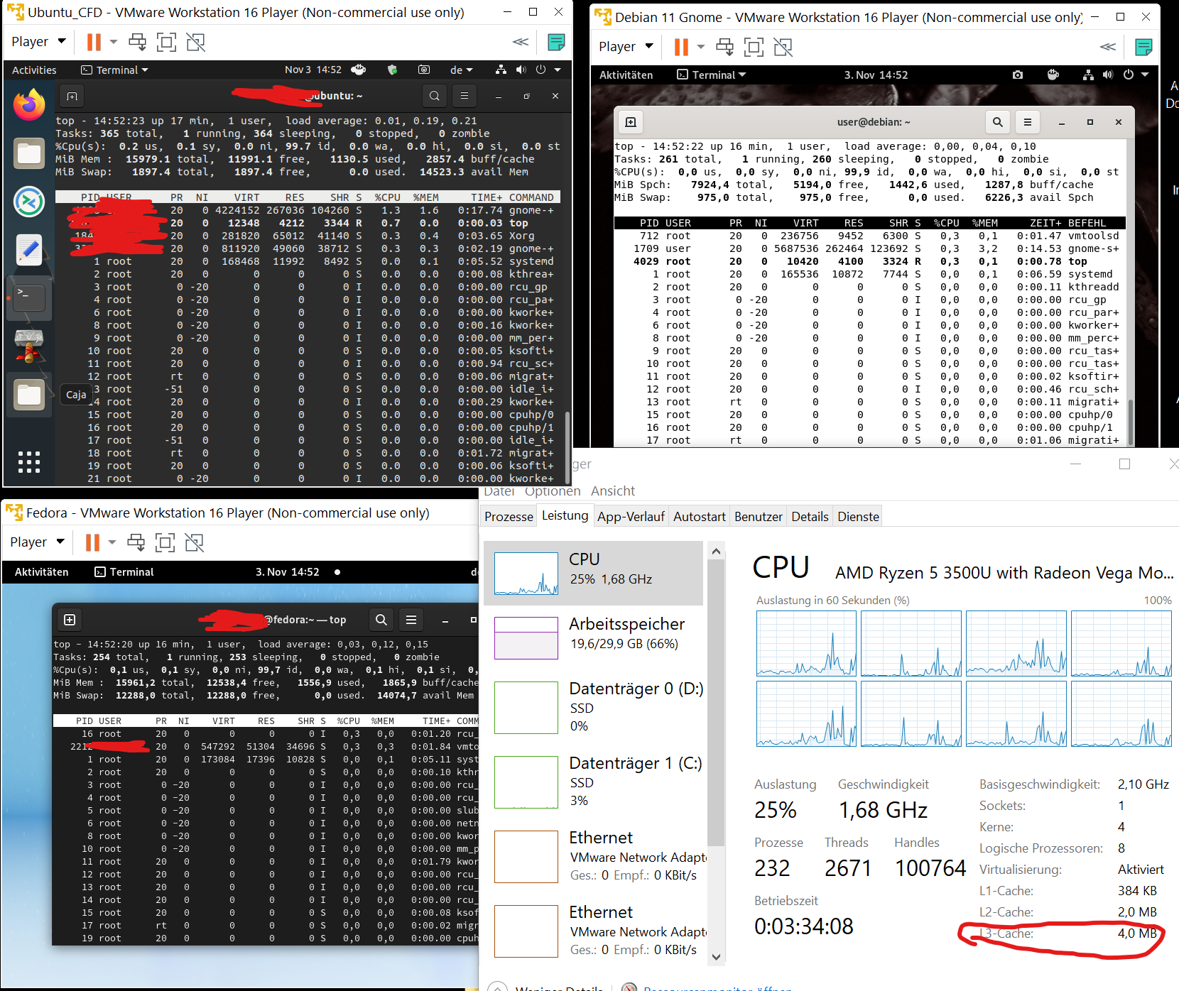Switch to the Dienste tab
The image size is (1179, 991).
(859, 517)
